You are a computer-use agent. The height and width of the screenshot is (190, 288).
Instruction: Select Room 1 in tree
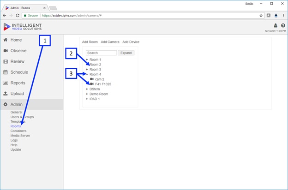click(96, 59)
